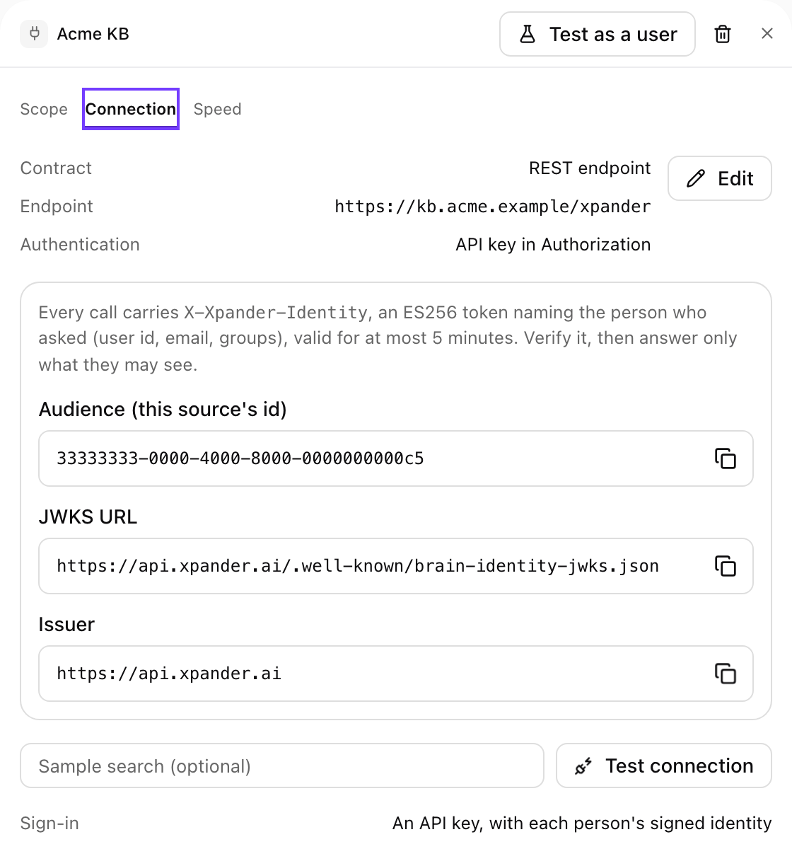Click the Issuer value https://api.xpander.ai
Screen dimensions: 792x849
(169, 674)
